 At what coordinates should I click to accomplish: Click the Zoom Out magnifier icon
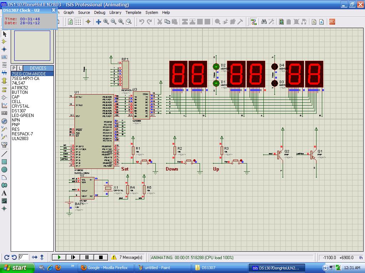point(114,22)
